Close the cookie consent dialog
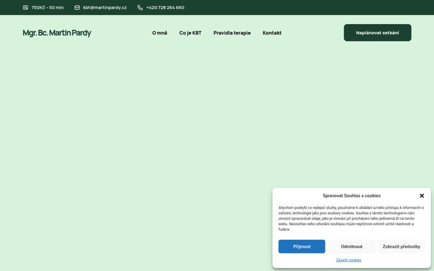This screenshot has width=434, height=271. (x=422, y=196)
